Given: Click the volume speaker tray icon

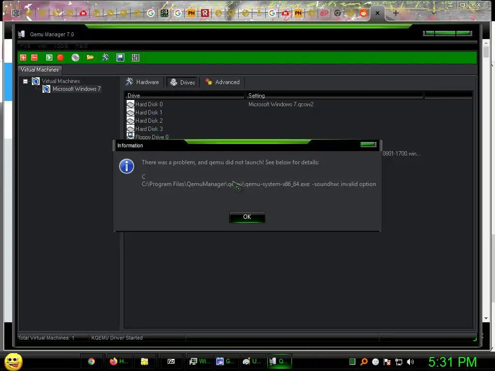Looking at the screenshot, I should [x=410, y=362].
